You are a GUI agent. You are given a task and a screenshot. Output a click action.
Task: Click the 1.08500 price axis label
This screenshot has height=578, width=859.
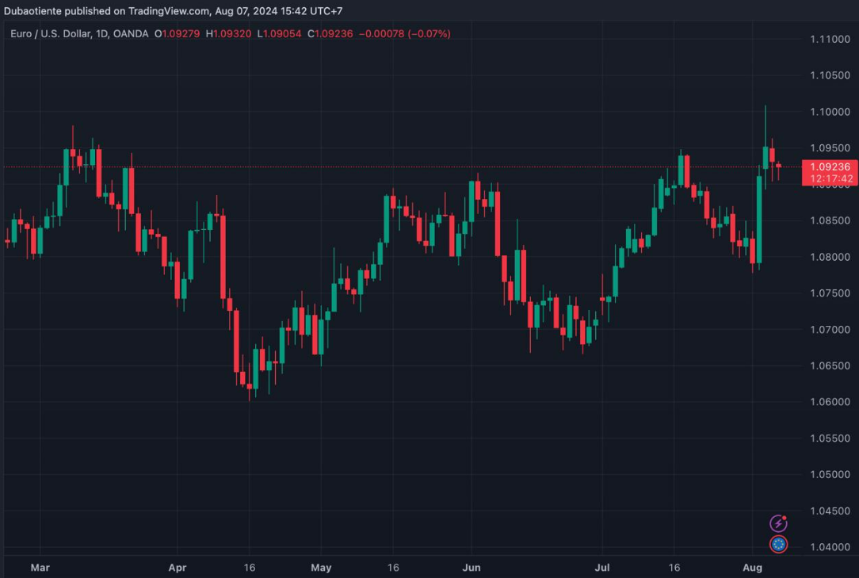click(830, 220)
